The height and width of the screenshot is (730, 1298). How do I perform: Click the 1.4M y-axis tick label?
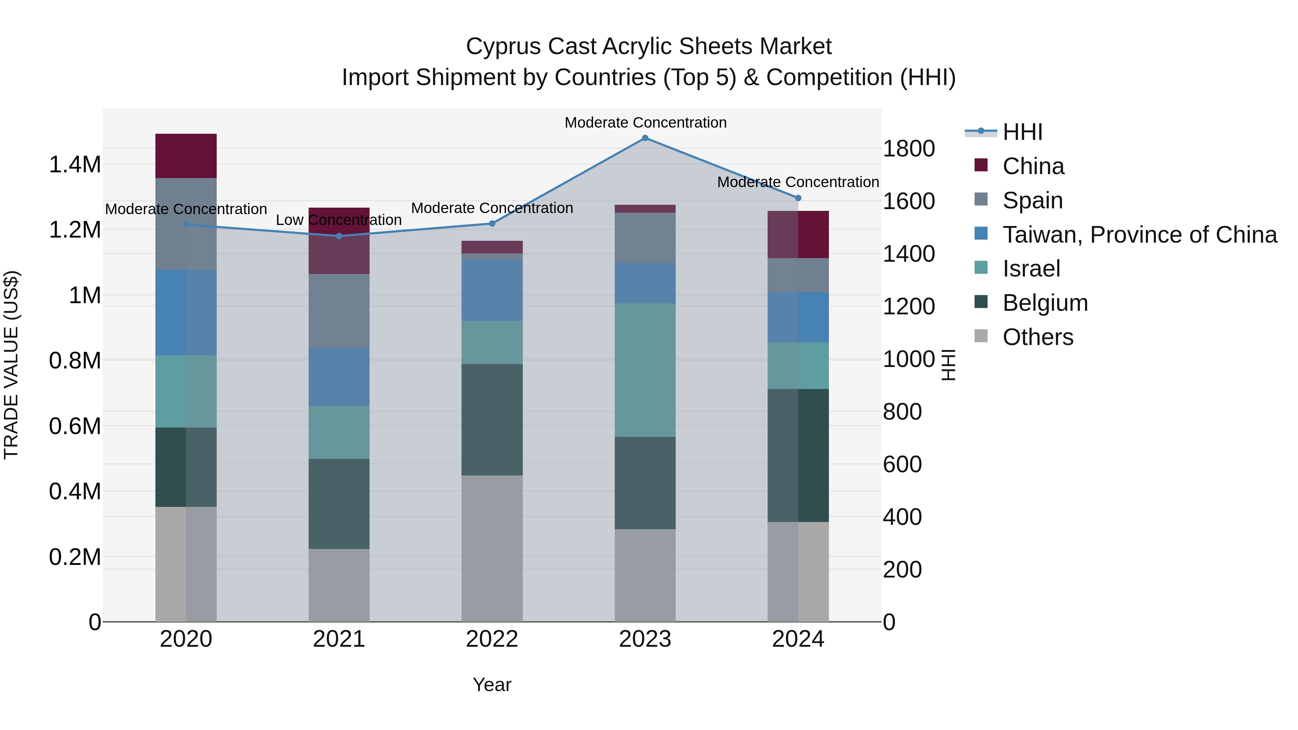(75, 165)
